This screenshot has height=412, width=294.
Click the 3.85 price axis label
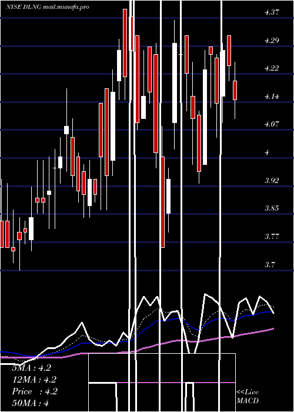coord(272,208)
